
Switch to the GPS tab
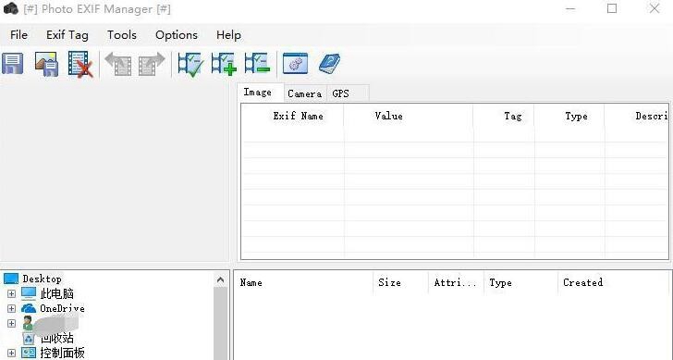tap(341, 93)
